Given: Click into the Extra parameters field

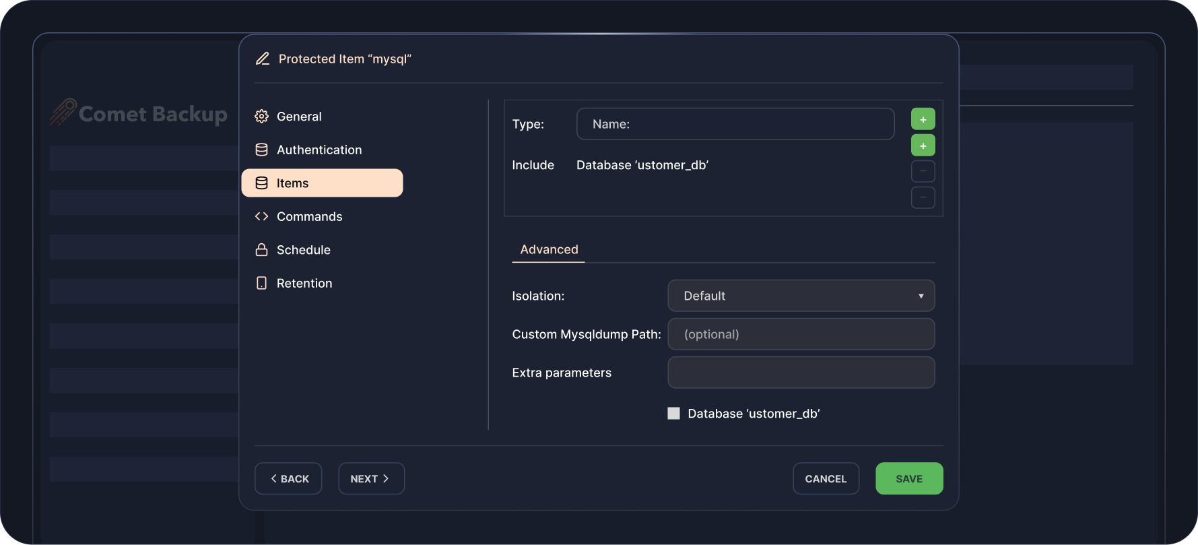Looking at the screenshot, I should pos(801,373).
